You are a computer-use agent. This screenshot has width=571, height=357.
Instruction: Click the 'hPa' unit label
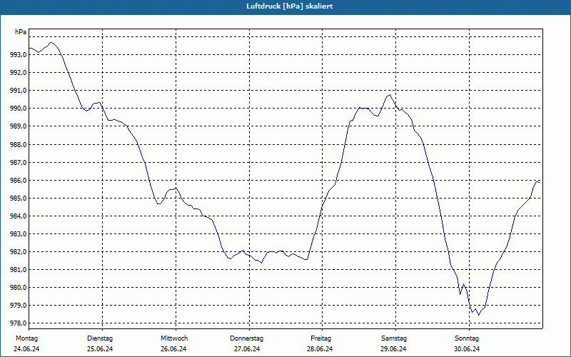pyautogui.click(x=21, y=32)
